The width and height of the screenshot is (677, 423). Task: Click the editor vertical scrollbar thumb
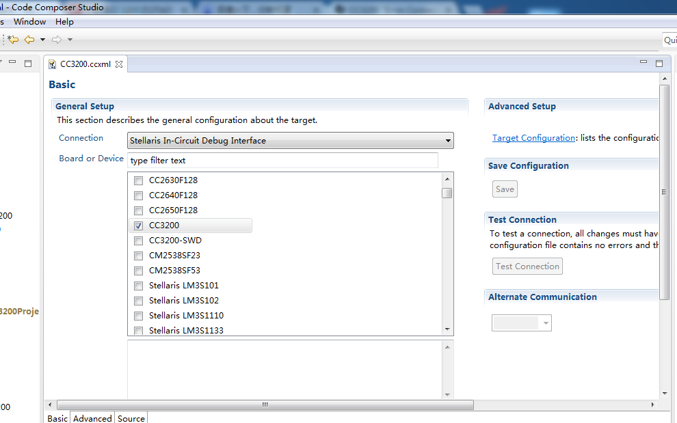coord(665,193)
